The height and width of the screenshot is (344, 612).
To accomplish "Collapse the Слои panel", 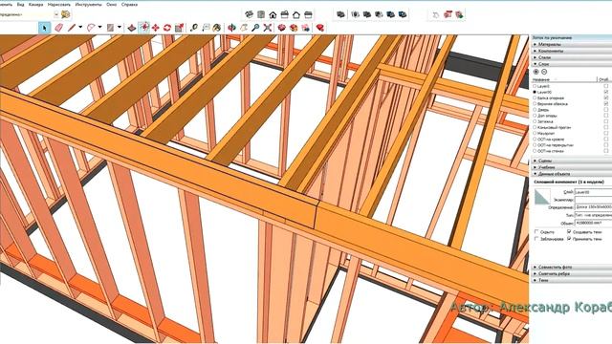I will [x=572, y=64].
